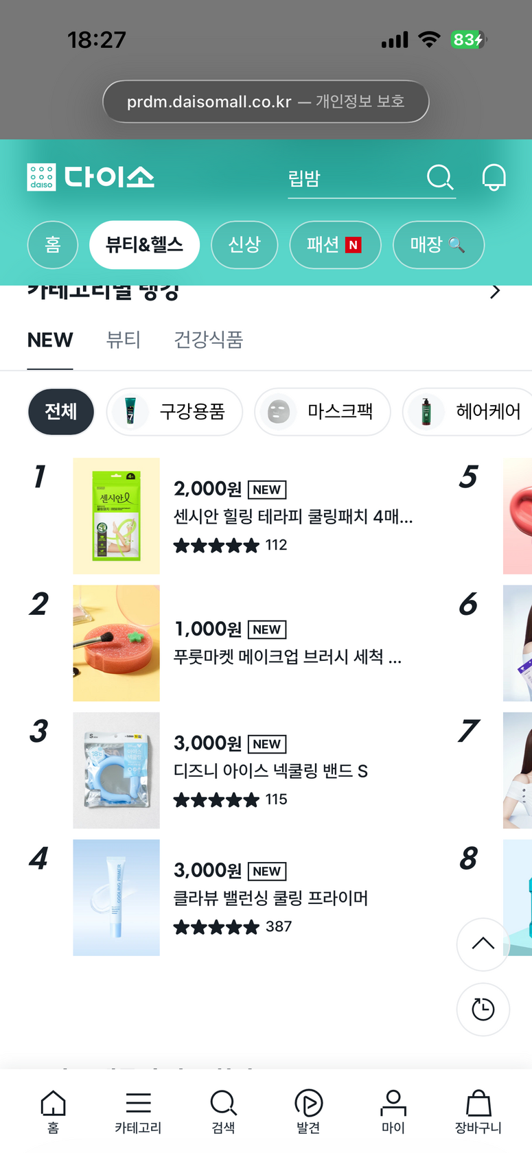Click the Daiso logo
The height and width of the screenshot is (1153, 532).
pos(91,177)
